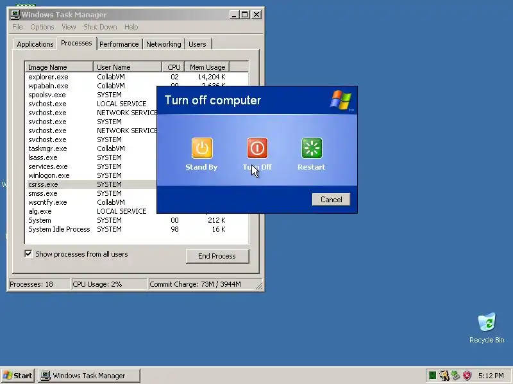Select the lsass.exe process
The height and width of the screenshot is (384, 513).
(x=43, y=157)
